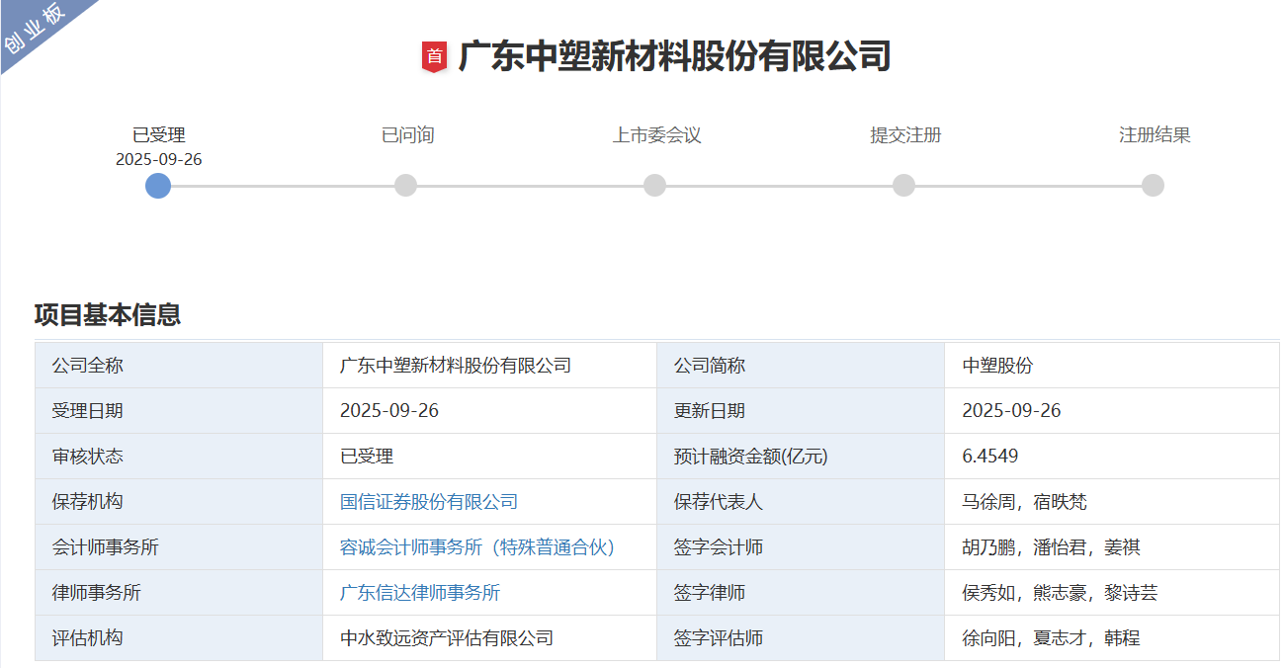Click the red 首 badge icon

[x=435, y=56]
